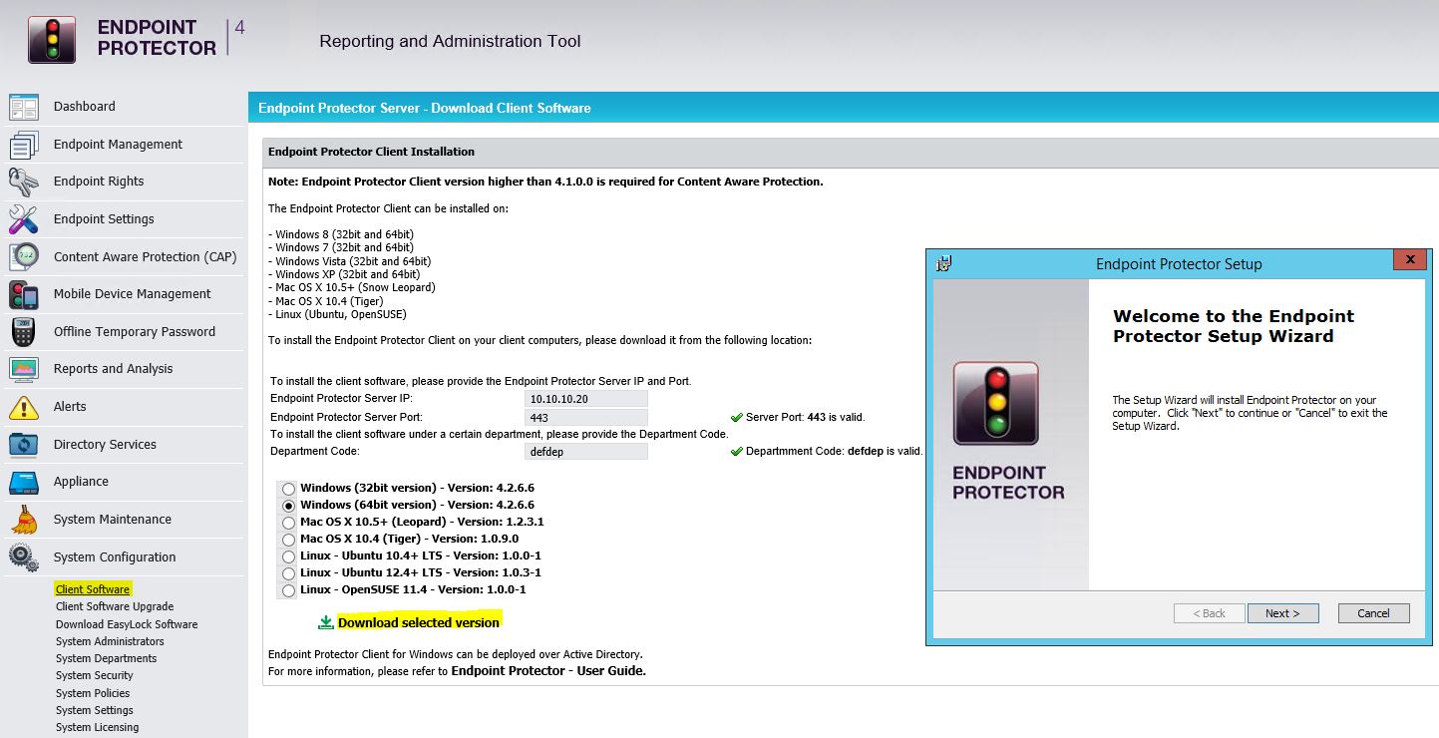
Task: Expand the System Configuration menu
Action: [114, 557]
